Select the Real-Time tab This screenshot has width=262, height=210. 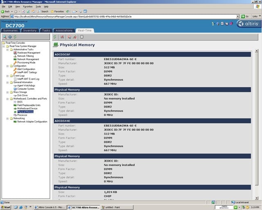[x=85, y=30]
